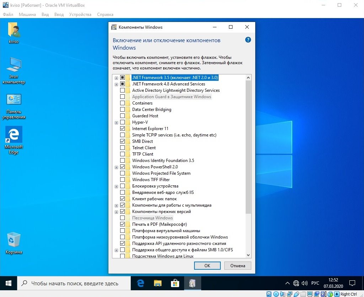This screenshot has height=297, width=364.
Task: Click the VirtualBox display status icon
Action: [x=310, y=294]
